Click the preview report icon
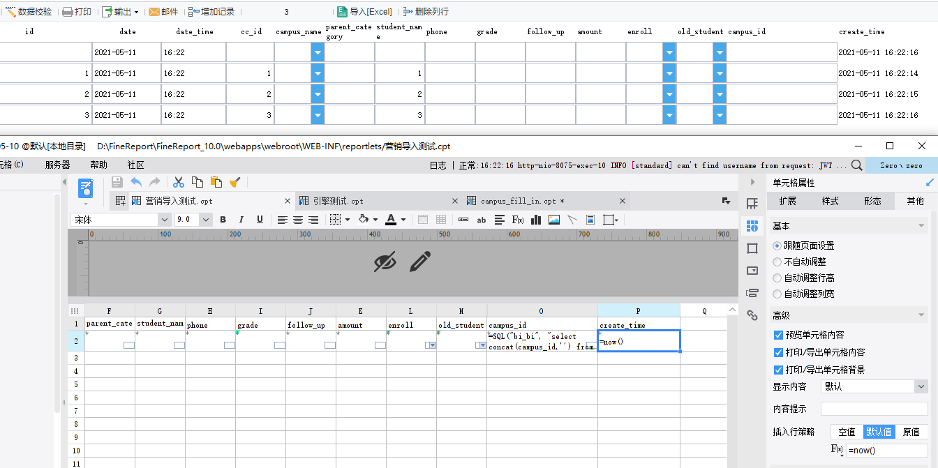Image resolution: width=938 pixels, height=468 pixels. pyautogui.click(x=86, y=188)
